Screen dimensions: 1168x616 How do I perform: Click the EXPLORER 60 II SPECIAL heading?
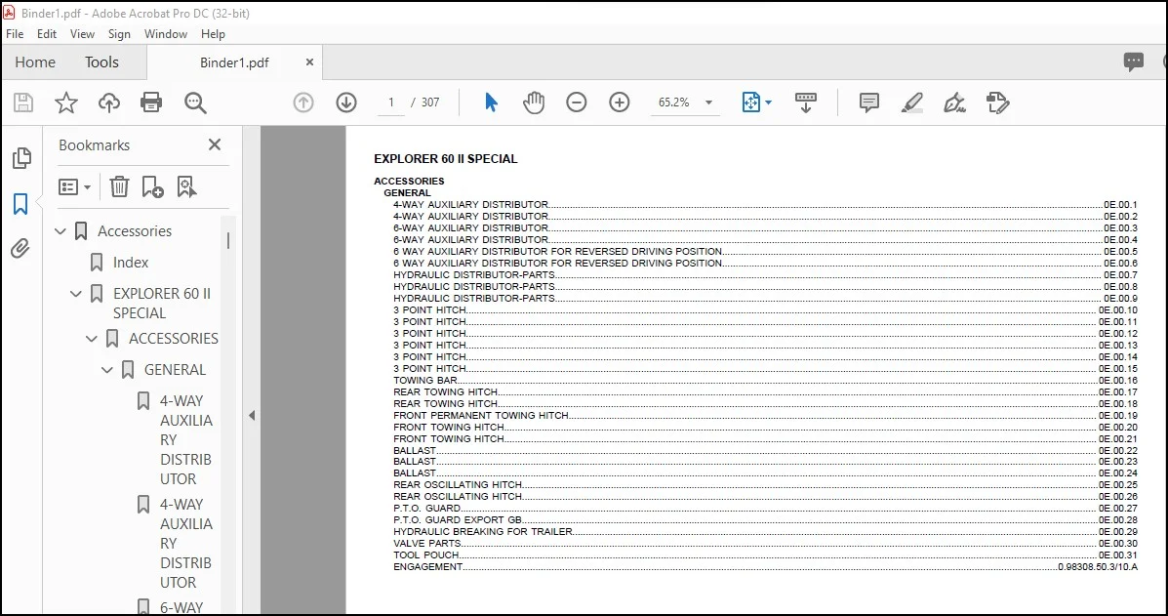pos(446,159)
